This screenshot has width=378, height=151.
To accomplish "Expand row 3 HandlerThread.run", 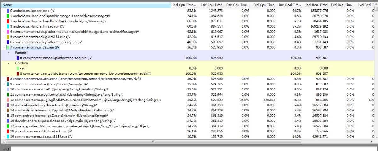I will (x=3, y=26).
